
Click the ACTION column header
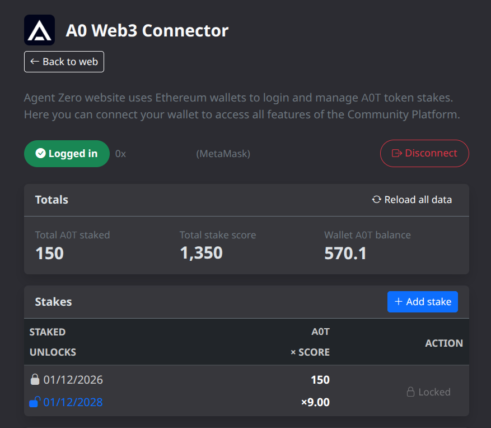[x=444, y=343]
